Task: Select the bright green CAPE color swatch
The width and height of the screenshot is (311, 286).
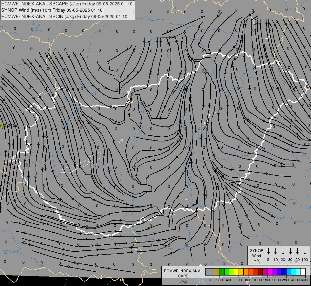Action: coord(227,272)
